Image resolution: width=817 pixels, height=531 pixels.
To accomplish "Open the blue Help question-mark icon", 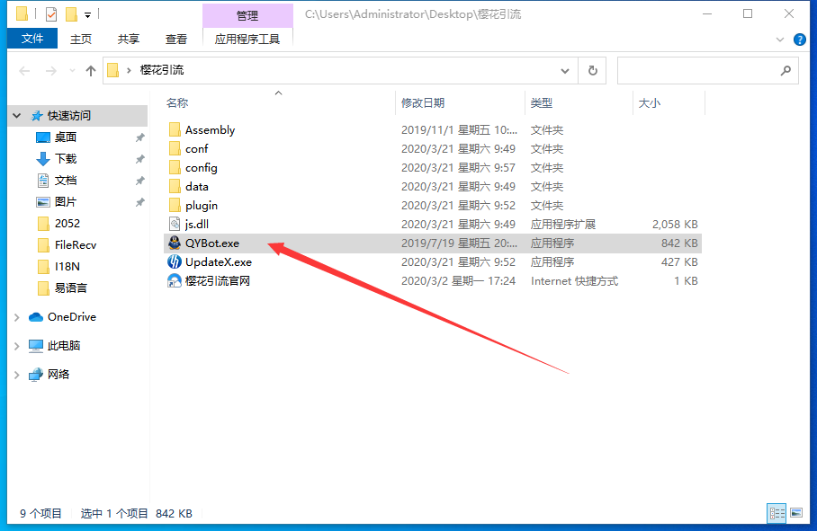I will (799, 40).
